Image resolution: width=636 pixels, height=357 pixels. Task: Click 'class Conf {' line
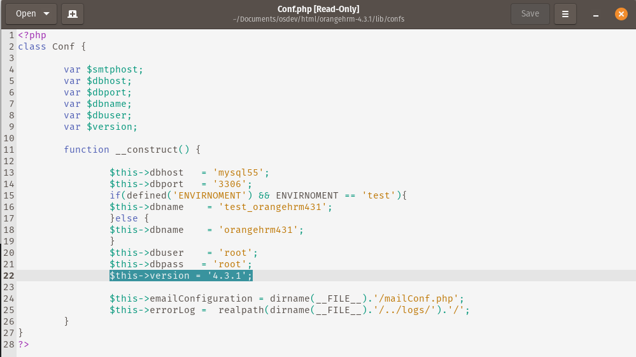click(x=52, y=46)
